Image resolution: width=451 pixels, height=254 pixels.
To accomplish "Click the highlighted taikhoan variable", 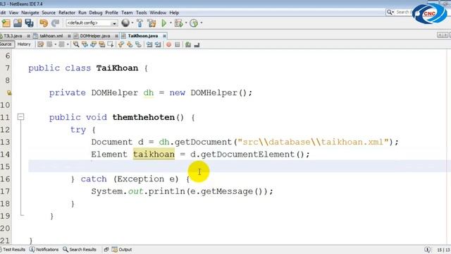I will (x=154, y=155).
